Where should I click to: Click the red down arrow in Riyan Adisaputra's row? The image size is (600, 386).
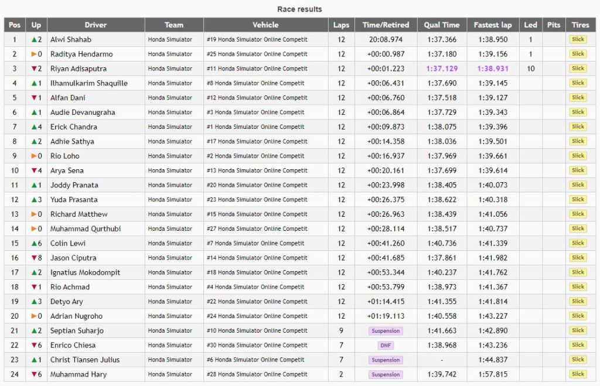(x=33, y=69)
